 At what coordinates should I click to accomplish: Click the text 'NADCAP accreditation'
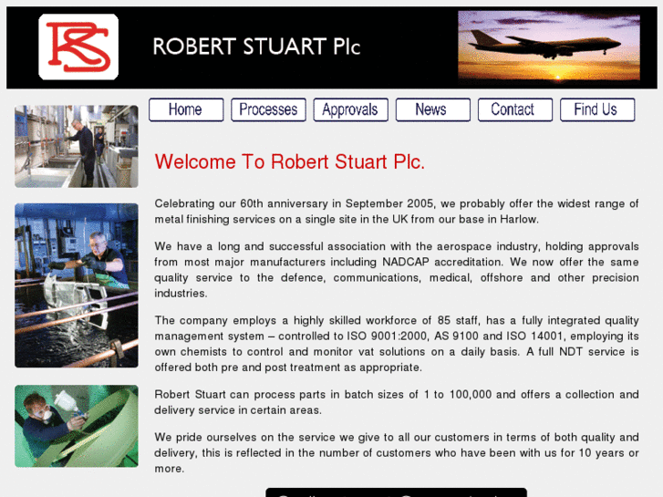(442, 263)
